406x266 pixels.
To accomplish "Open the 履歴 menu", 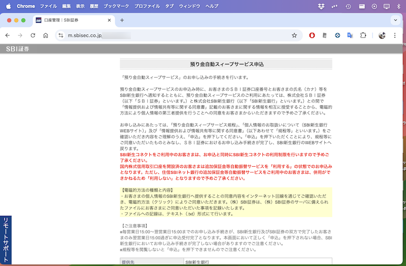I will 94,6.
